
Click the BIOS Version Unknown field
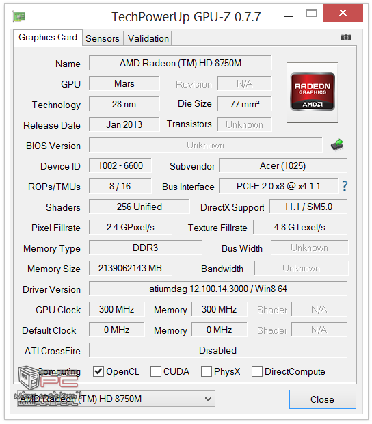[205, 145]
